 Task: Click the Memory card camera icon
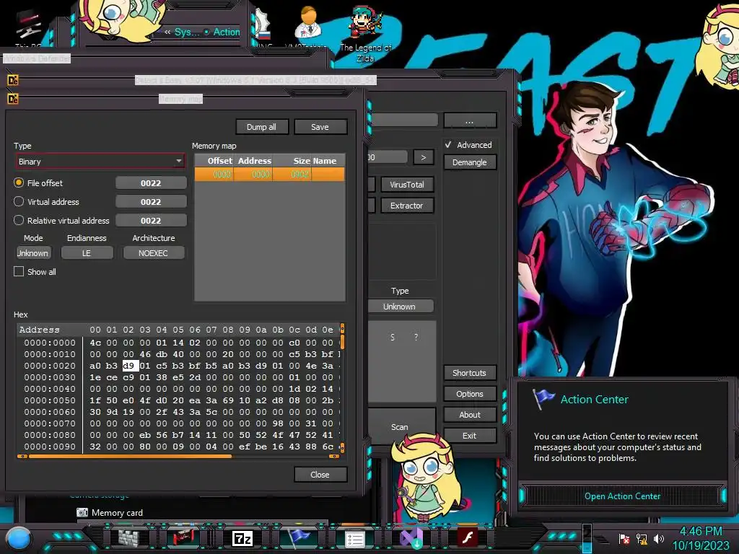[82, 513]
